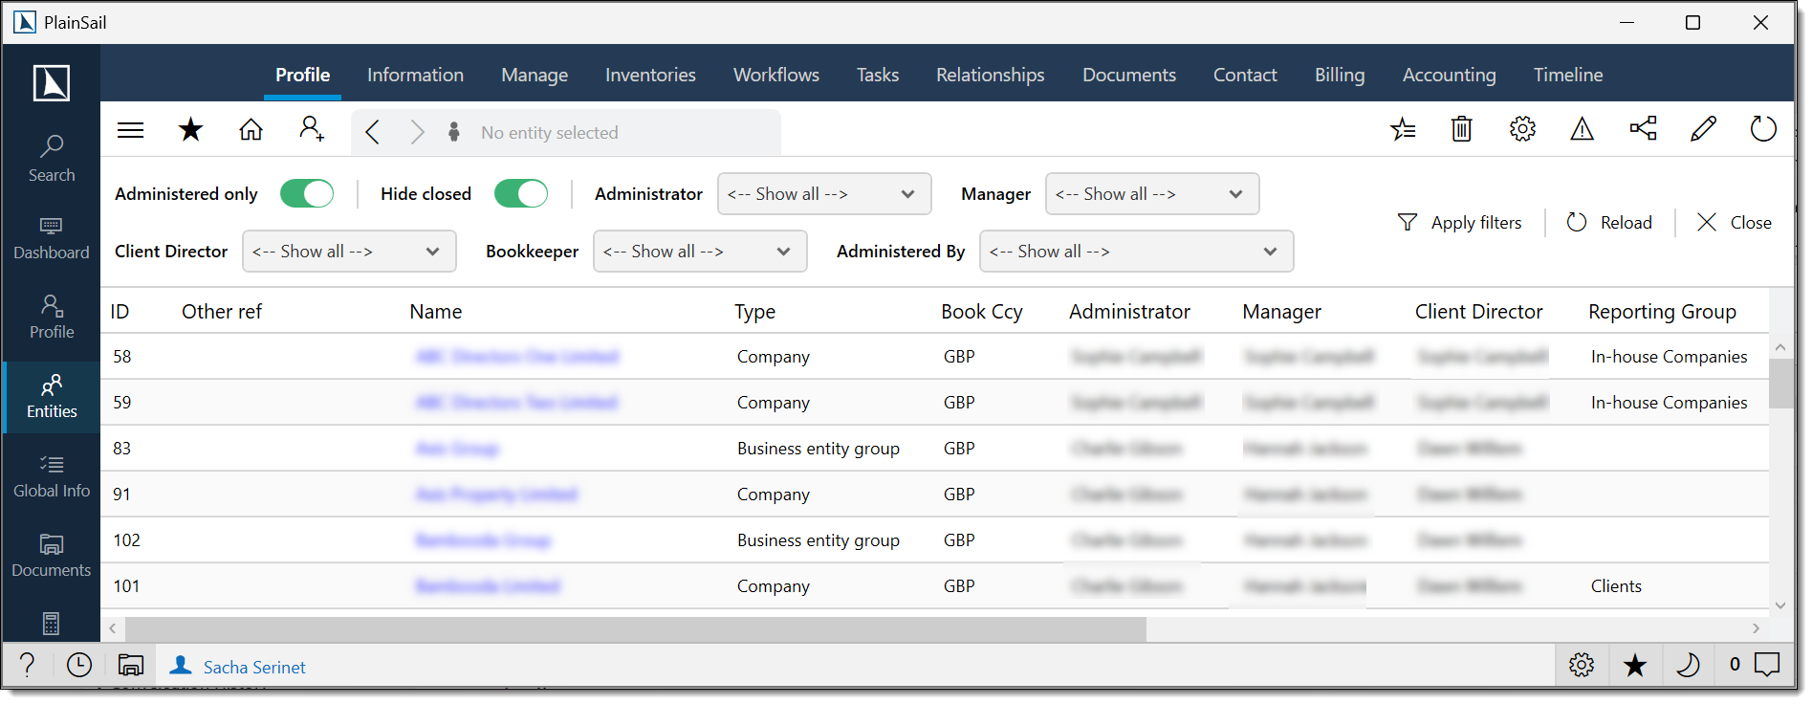1812x704 pixels.
Task: Sort by the Type column header
Action: (x=755, y=312)
